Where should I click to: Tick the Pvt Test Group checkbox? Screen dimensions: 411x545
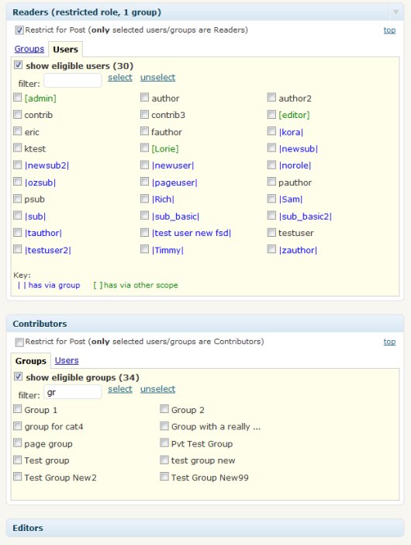(x=164, y=443)
